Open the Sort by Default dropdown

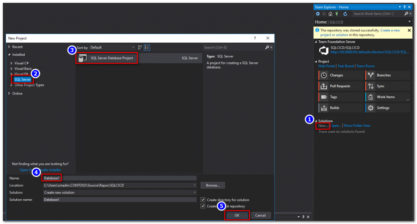tap(112, 47)
